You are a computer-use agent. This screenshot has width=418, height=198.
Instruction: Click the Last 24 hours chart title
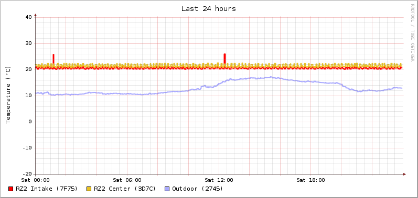coord(209,9)
